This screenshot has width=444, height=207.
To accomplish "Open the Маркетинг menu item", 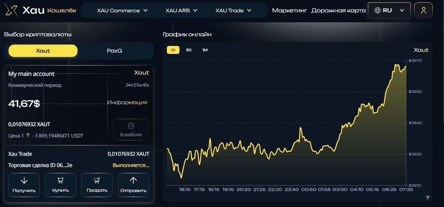I will [290, 10].
